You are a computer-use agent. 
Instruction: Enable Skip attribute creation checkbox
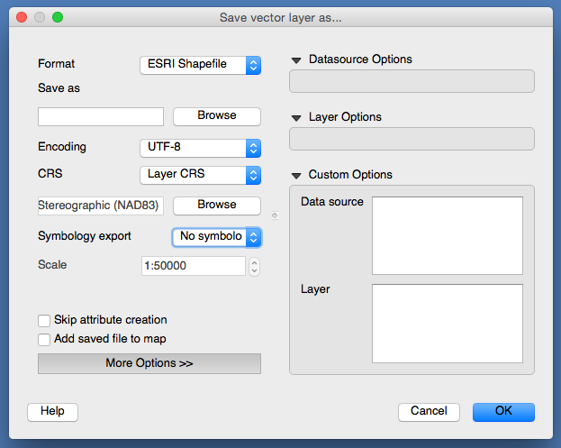point(44,321)
